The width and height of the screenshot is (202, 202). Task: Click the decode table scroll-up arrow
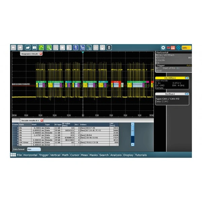[x=133, y=124]
